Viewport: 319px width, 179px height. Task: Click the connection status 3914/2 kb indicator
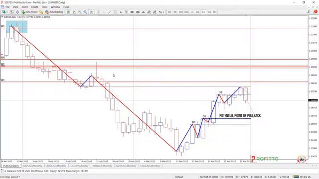(x=302, y=177)
